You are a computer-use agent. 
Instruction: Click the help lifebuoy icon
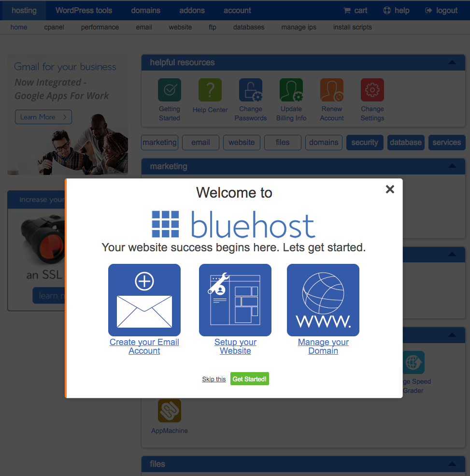pos(387,11)
